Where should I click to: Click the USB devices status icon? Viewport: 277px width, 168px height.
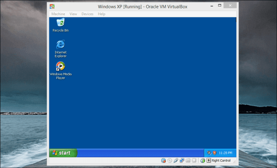click(176, 161)
